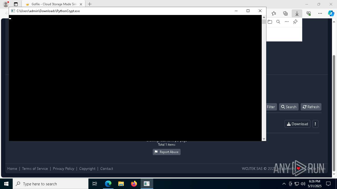
Task: Open Firefox from the taskbar
Action: pyautogui.click(x=134, y=184)
